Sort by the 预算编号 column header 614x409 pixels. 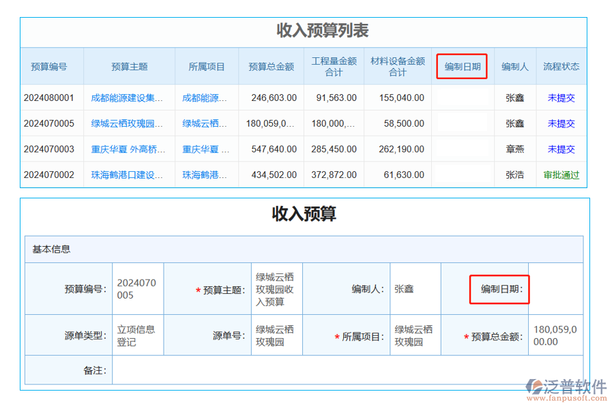(x=49, y=67)
